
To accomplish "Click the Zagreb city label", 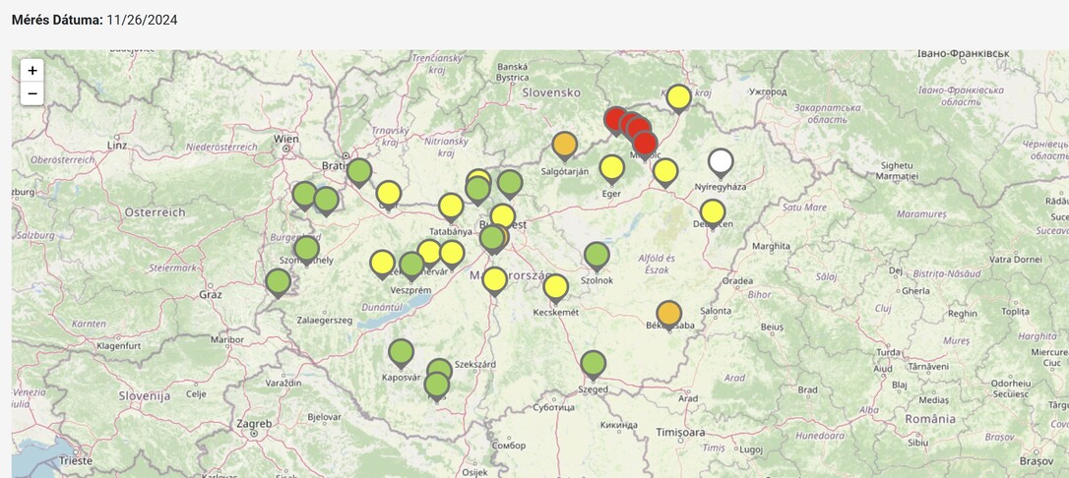I will point(253,424).
